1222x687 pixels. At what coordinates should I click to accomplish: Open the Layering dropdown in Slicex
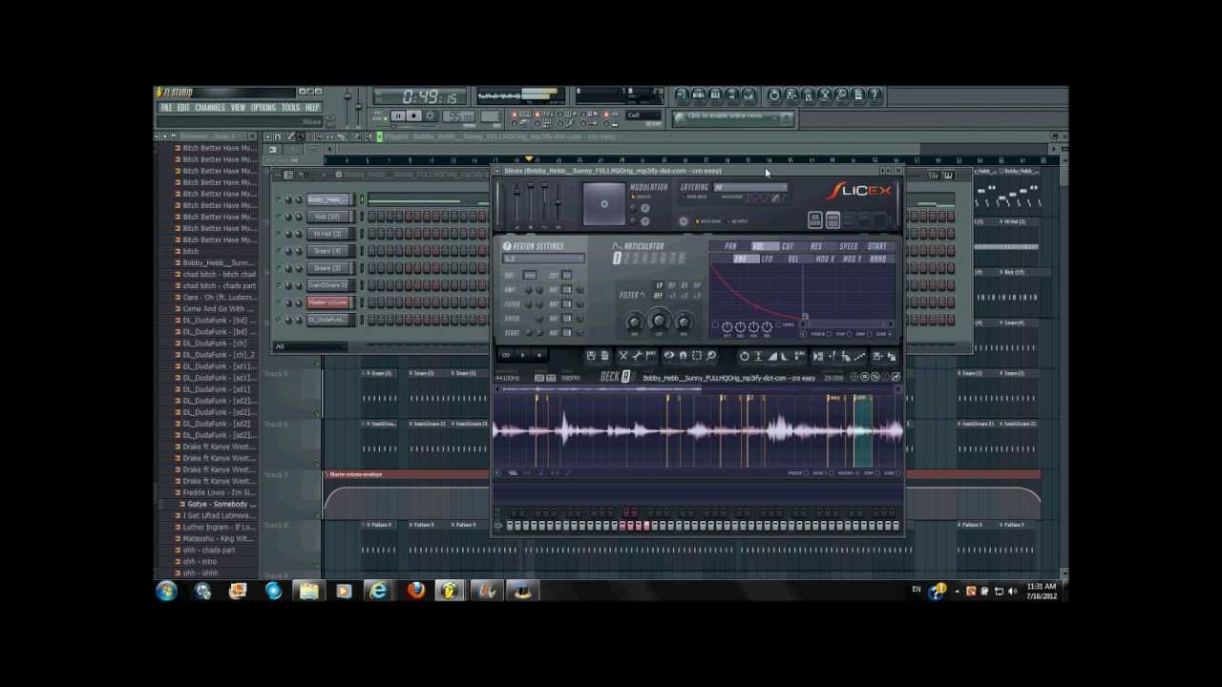[x=750, y=187]
